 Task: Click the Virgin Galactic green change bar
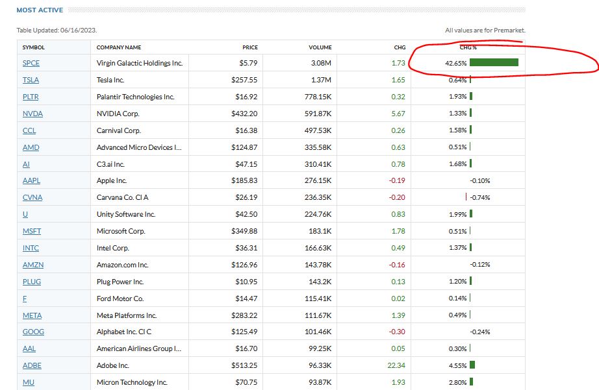(x=494, y=63)
